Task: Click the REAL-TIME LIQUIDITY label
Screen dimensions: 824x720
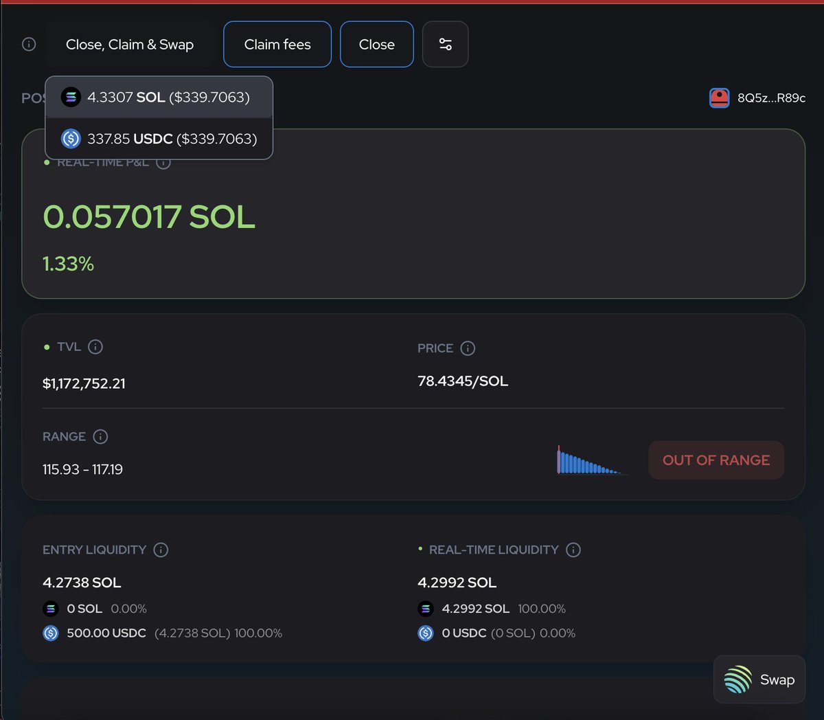Action: [494, 550]
